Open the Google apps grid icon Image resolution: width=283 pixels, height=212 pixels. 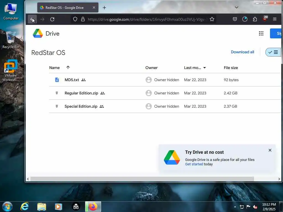pyautogui.click(x=261, y=33)
